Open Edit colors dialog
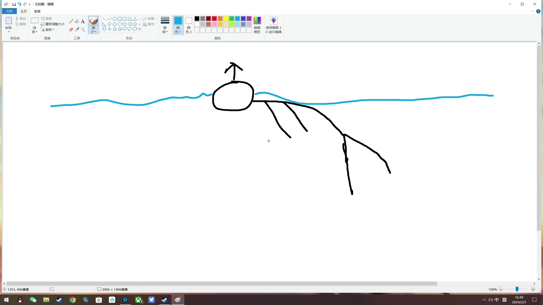 pyautogui.click(x=257, y=25)
